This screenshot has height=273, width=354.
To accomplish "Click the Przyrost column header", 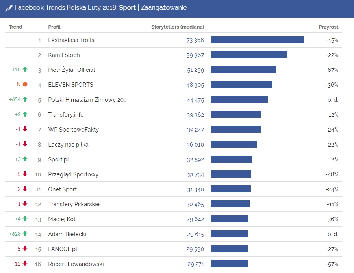I will tap(328, 27).
